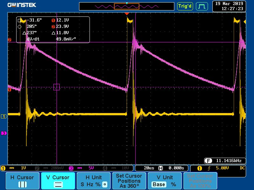
Task: Click the yellow channel 1 ground marker
Action: click(4, 116)
